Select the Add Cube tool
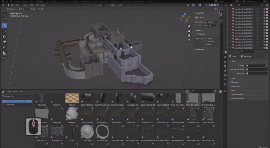 point(4,59)
